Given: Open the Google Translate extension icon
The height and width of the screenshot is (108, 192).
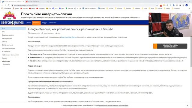Looking at the screenshot, I should (x=174, y=5).
